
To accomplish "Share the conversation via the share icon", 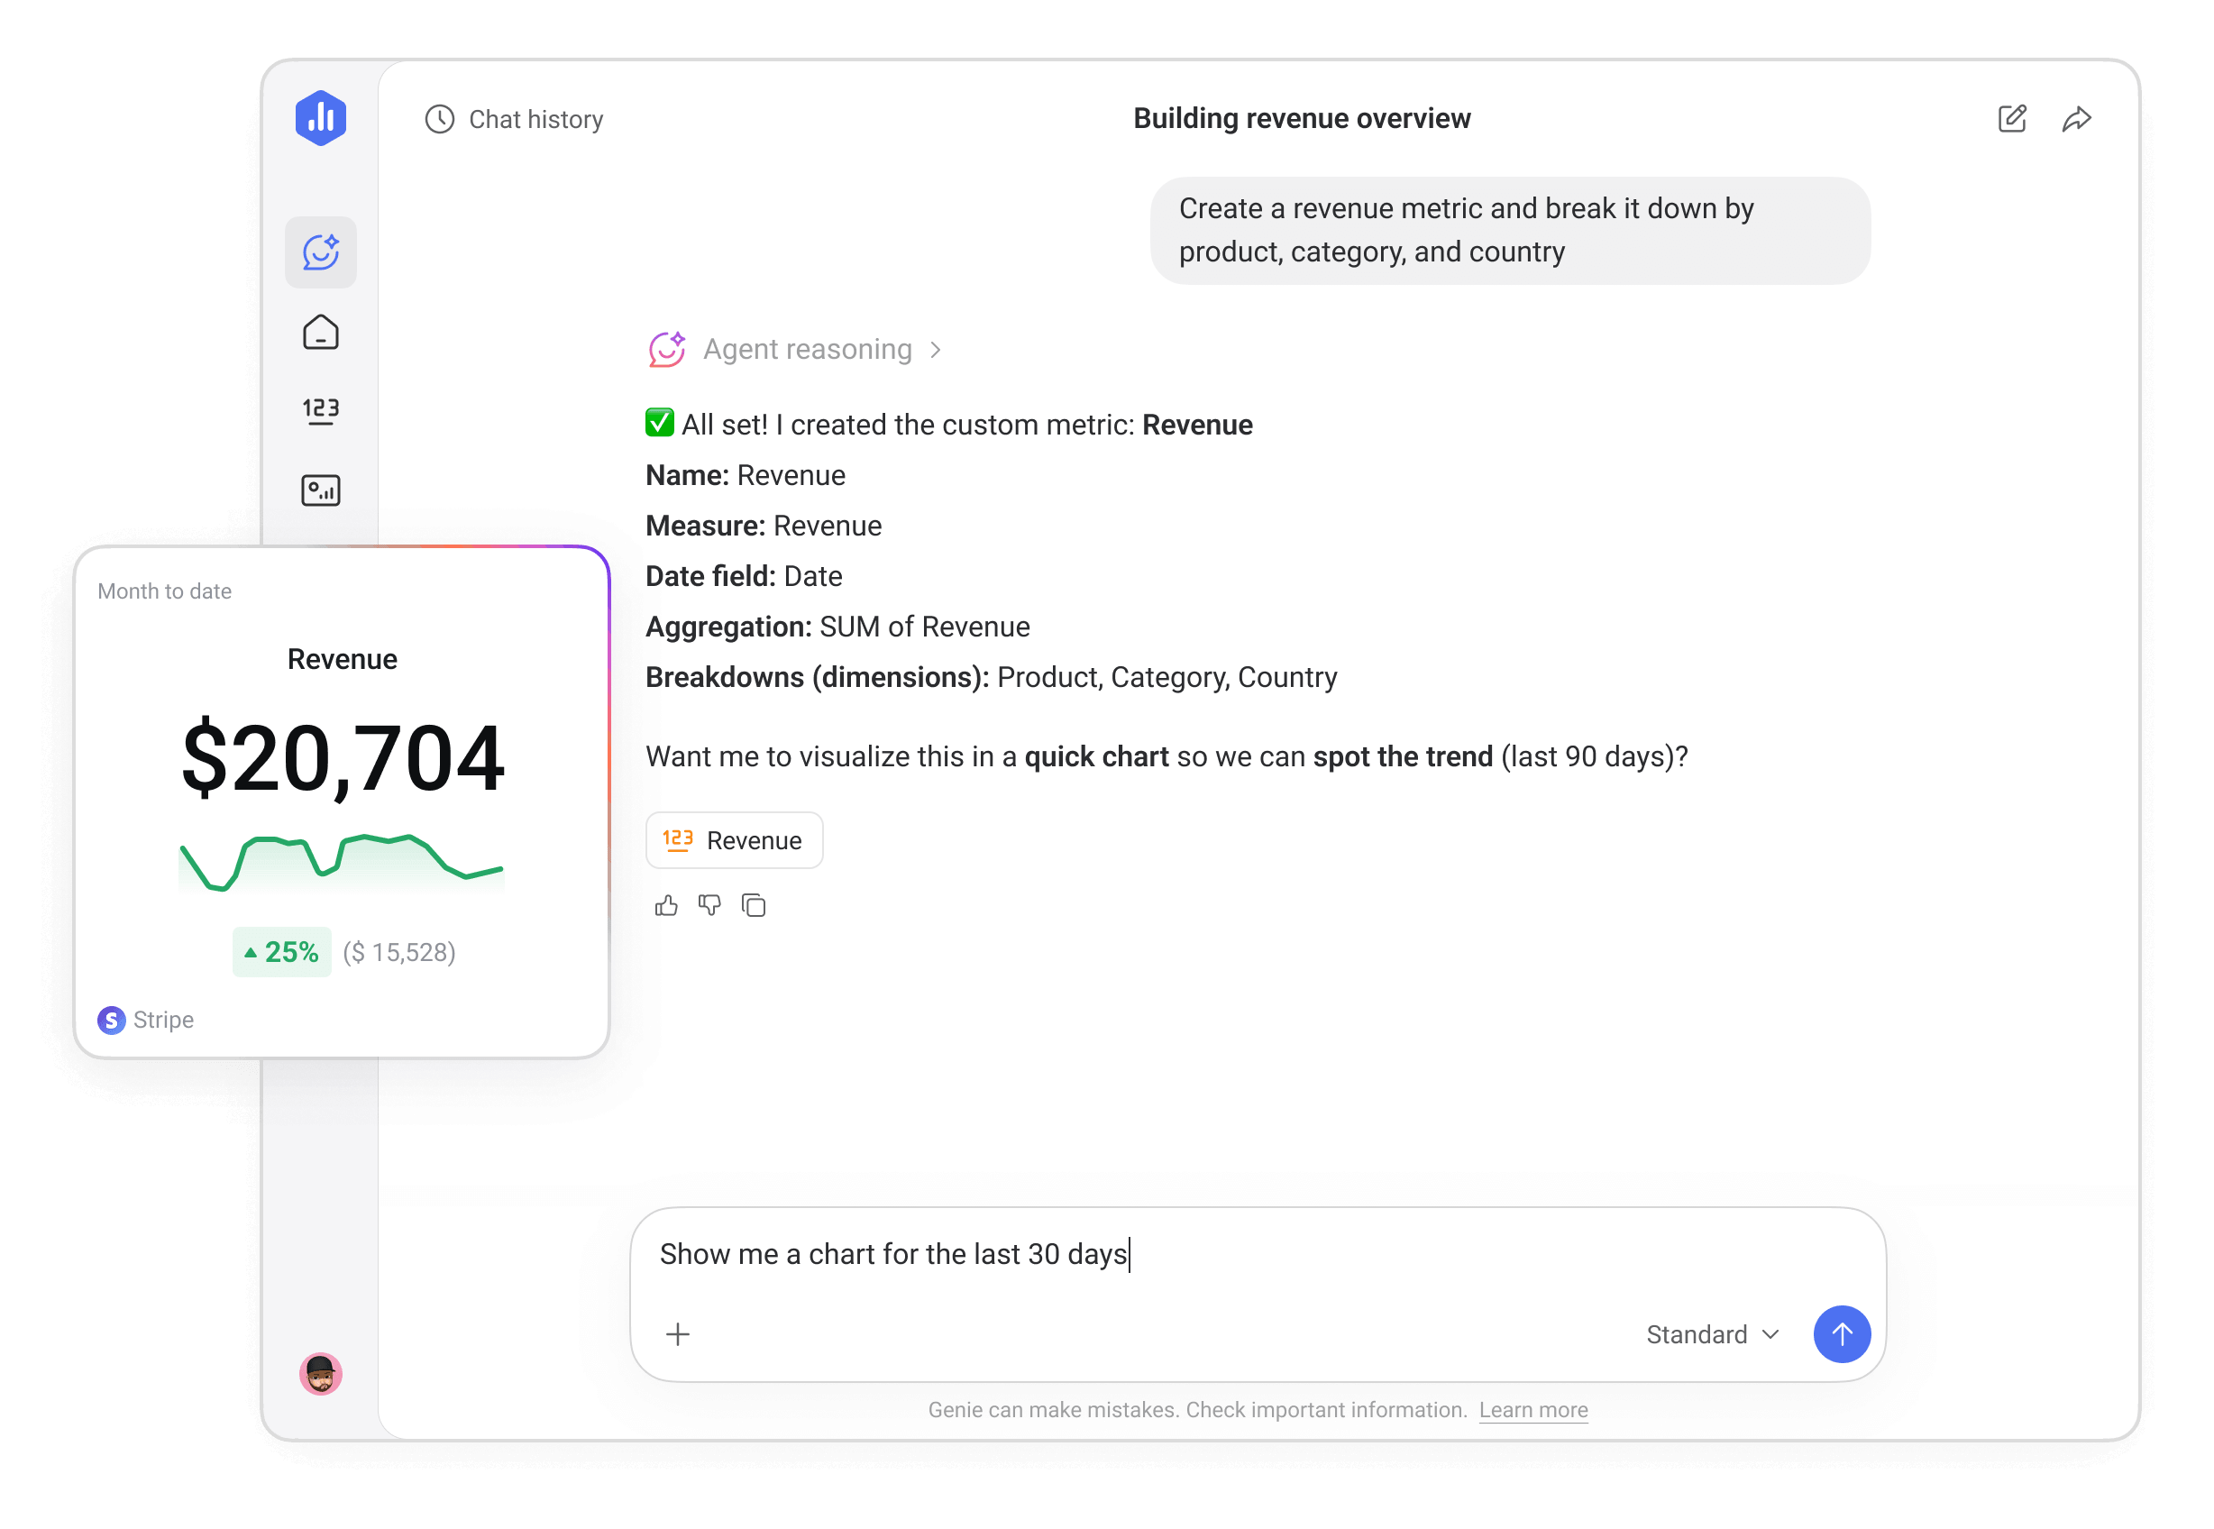I will [2077, 119].
